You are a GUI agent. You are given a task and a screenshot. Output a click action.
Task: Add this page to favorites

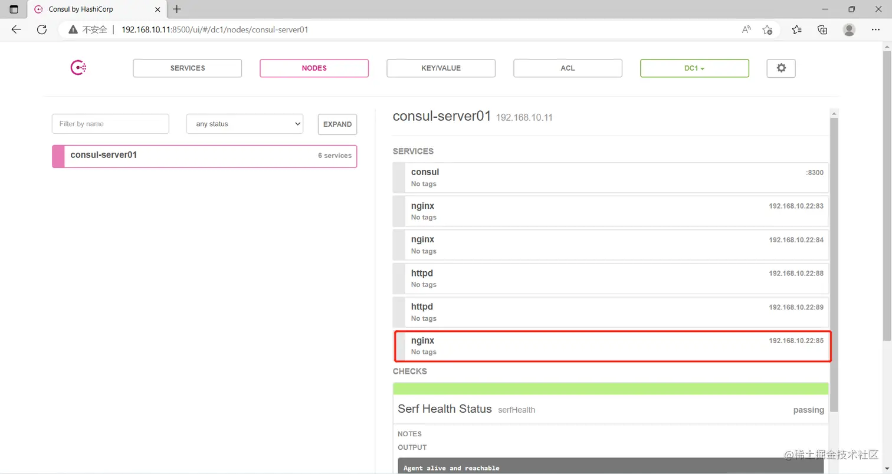click(767, 29)
